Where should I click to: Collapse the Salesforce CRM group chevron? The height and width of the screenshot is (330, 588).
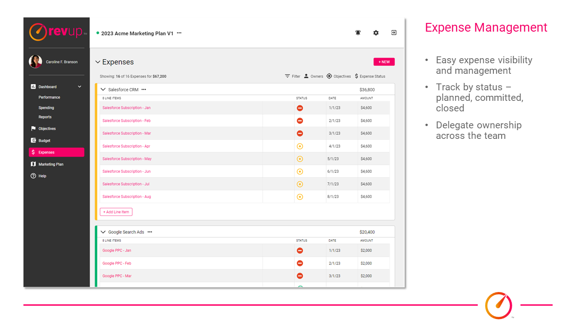(x=103, y=90)
